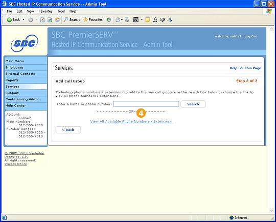View All Available Phone Numbers / Extensions
The image size is (276, 222).
tap(131, 121)
